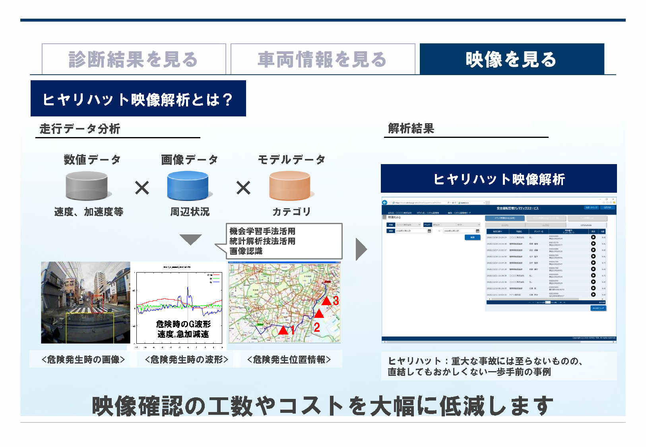
Task: Select the ヒヤリハットのみ filter tab
Action: (x=586, y=225)
